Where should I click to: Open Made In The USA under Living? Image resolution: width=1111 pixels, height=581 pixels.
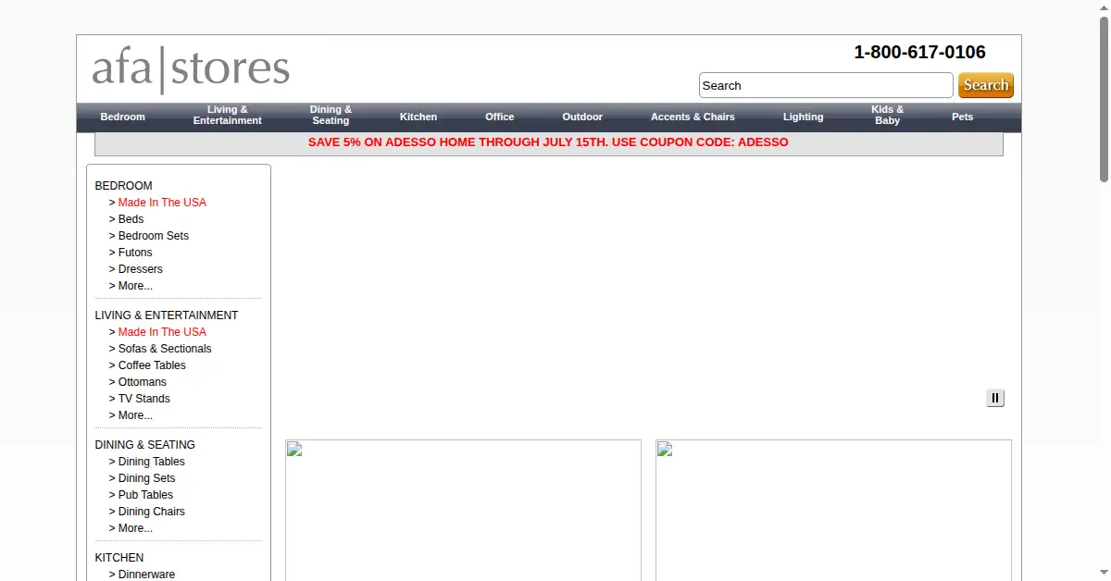[162, 332]
